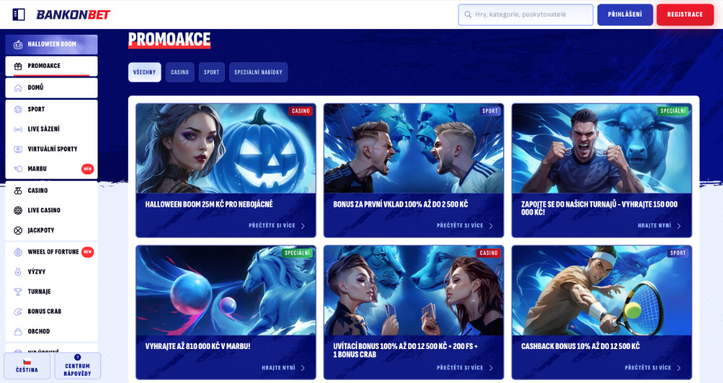
Task: Click Přečtěte si více on cashback bonus card
Action: pos(648,368)
